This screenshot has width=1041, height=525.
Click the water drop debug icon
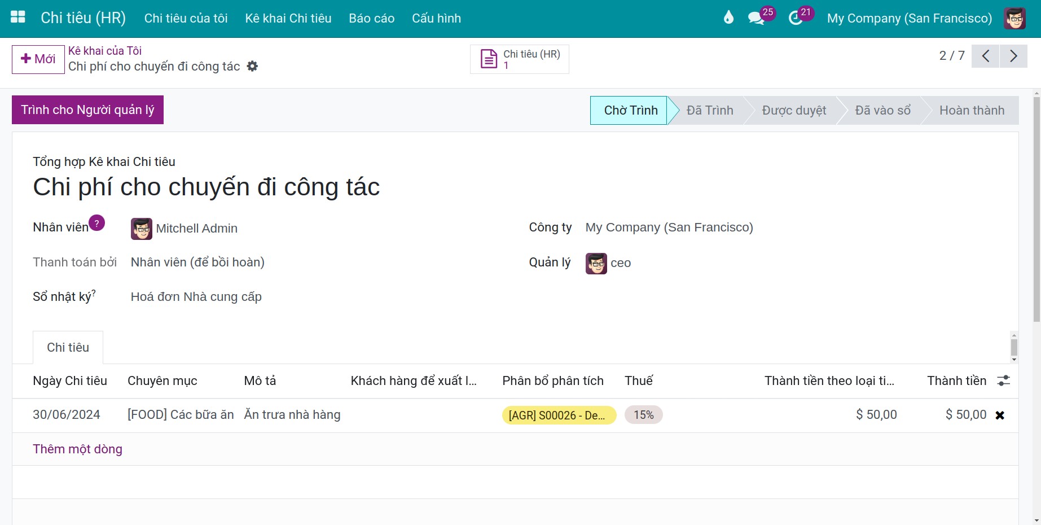tap(728, 17)
